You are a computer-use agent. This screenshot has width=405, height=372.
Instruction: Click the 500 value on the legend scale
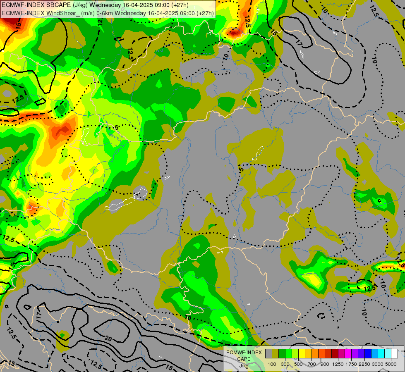(298, 364)
